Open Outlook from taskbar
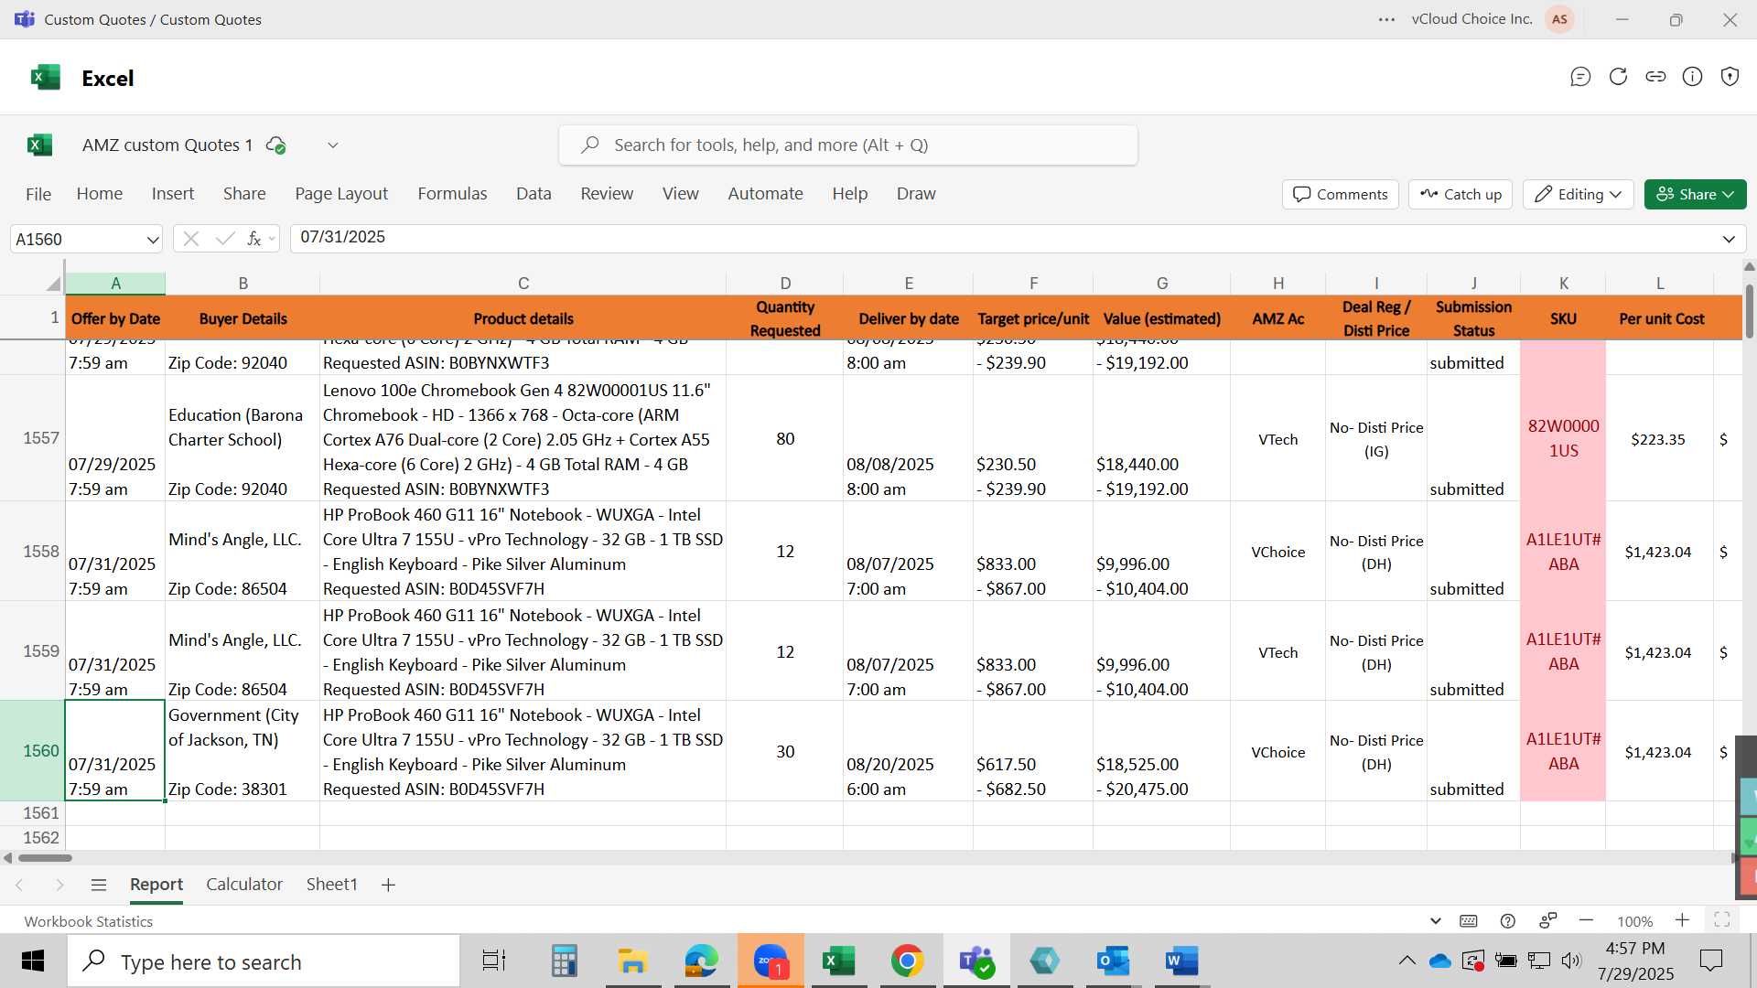 click(x=1113, y=961)
